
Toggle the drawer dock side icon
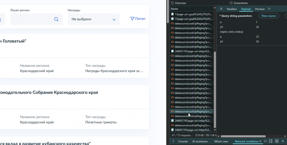click(271, 141)
